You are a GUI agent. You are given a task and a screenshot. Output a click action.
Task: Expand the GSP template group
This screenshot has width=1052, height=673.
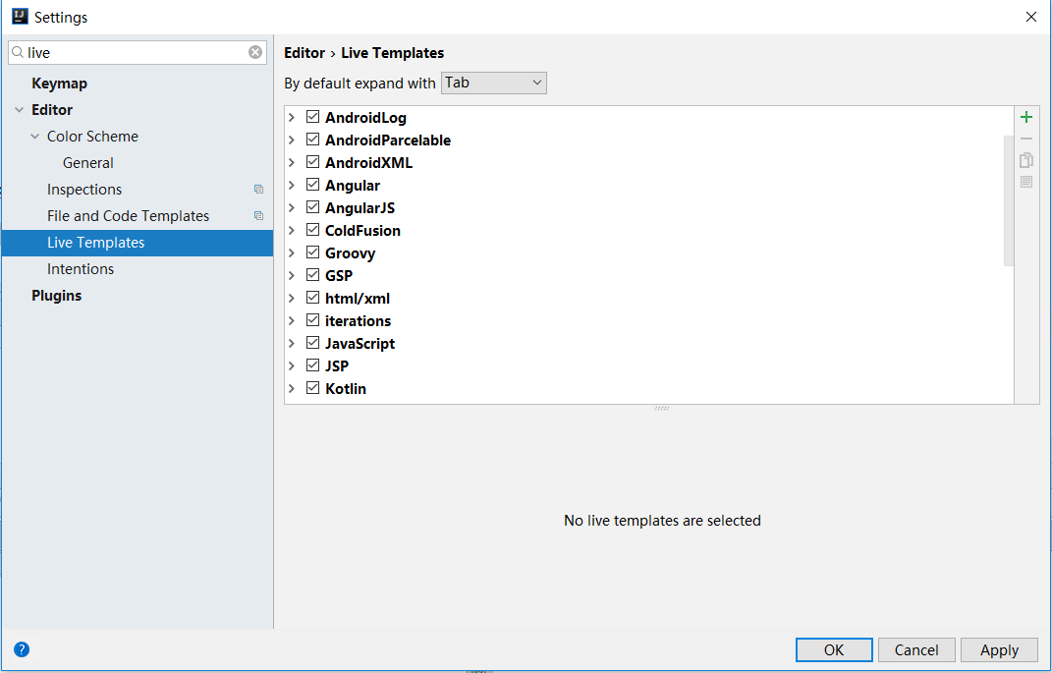[x=291, y=276]
